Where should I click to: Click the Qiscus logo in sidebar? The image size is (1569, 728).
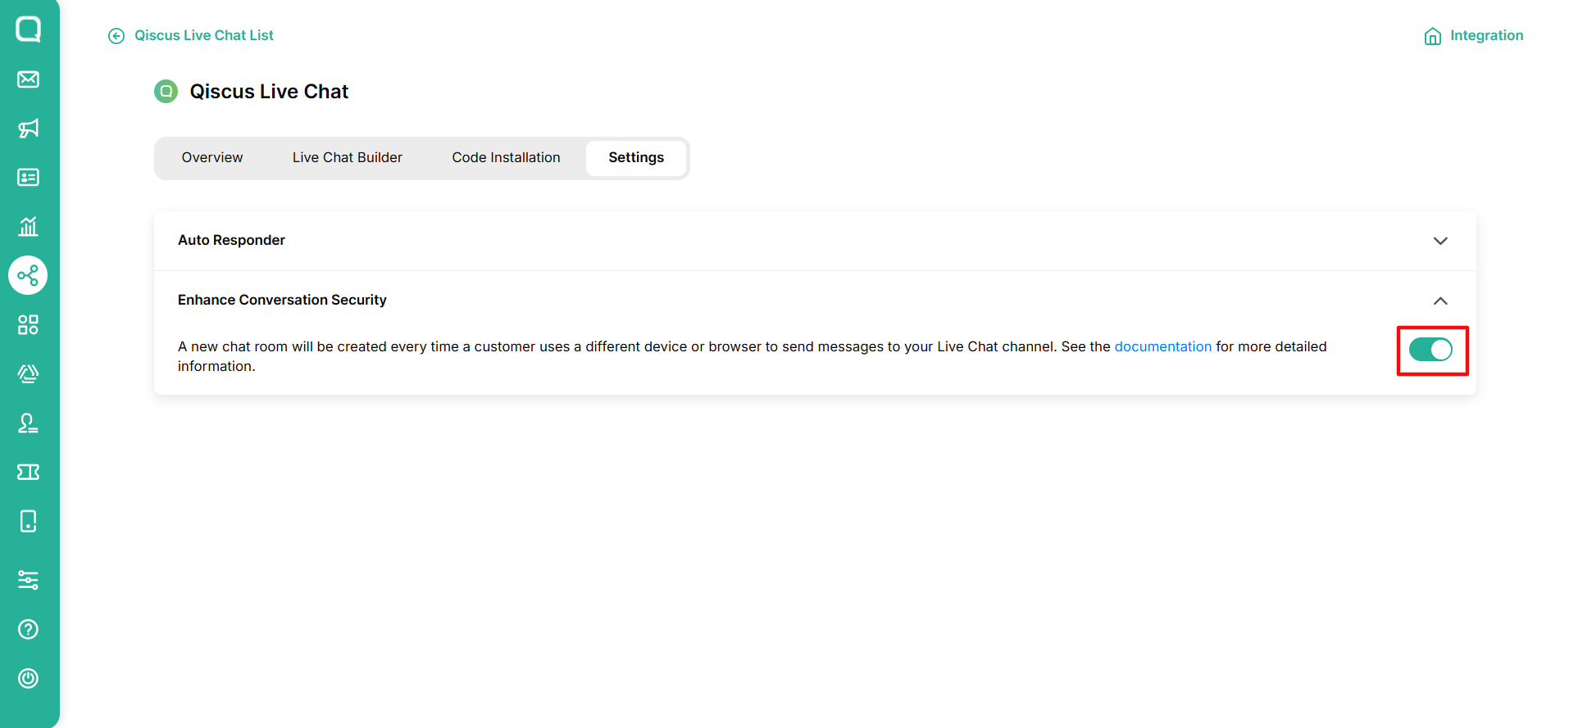(29, 29)
